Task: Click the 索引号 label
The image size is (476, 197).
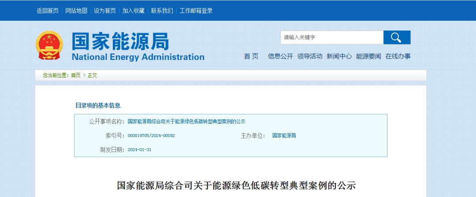Action: click(x=115, y=136)
